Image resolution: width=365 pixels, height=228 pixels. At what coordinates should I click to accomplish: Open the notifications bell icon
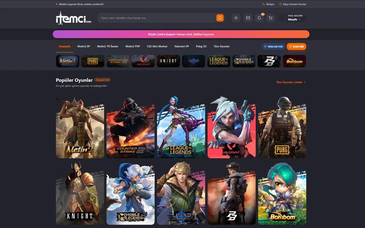(x=259, y=18)
